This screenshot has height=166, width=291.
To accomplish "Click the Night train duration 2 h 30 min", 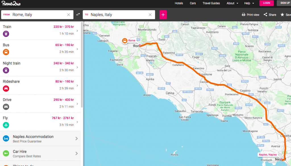I will [x=66, y=70].
